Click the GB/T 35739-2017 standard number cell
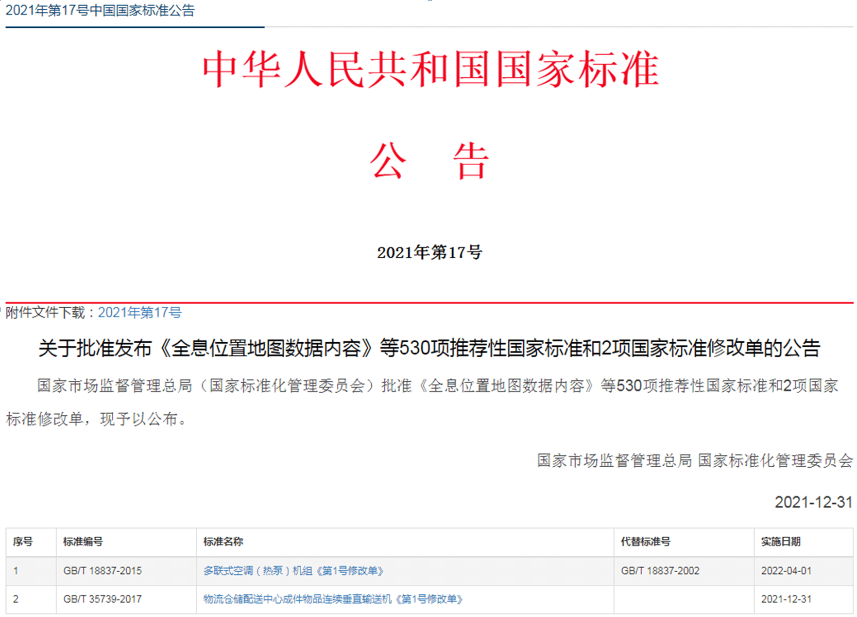 (102, 599)
